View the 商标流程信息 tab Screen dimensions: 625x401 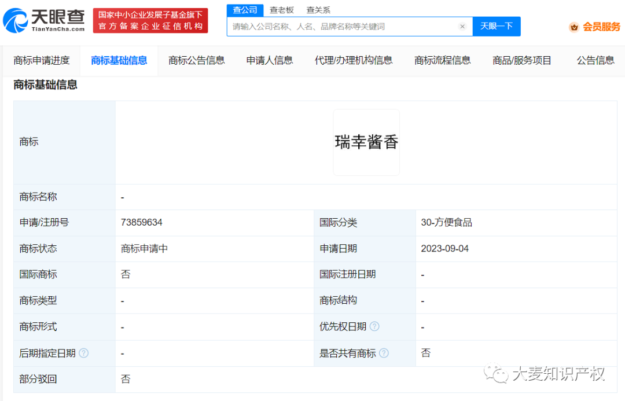pos(443,60)
